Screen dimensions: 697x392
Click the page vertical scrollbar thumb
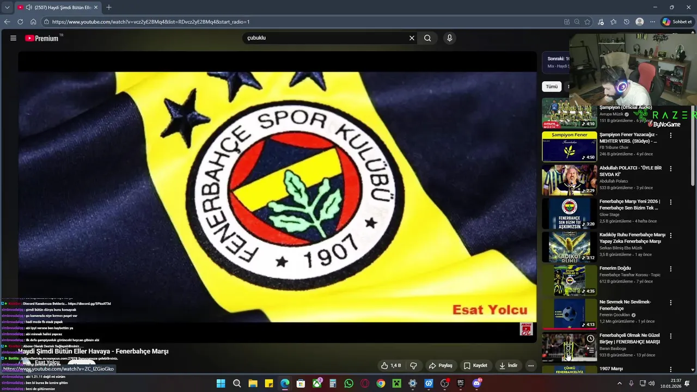coord(693,147)
